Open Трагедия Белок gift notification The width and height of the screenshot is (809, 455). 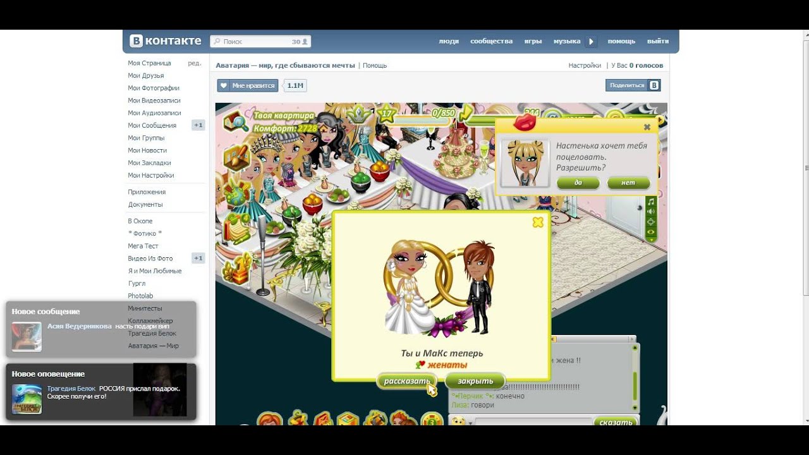[x=101, y=392]
